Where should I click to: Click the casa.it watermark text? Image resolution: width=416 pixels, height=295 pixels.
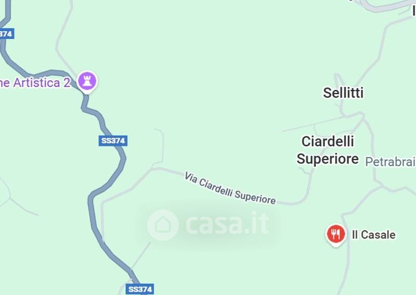point(227,224)
